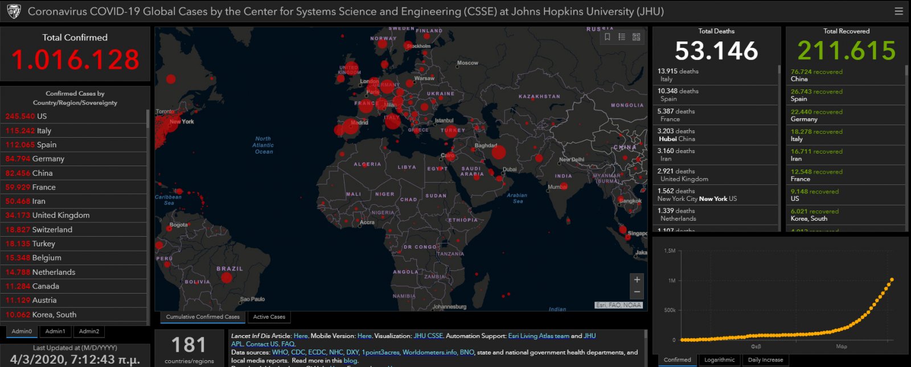
Task: Click the large red circle over Brazil
Action: pyautogui.click(x=227, y=278)
